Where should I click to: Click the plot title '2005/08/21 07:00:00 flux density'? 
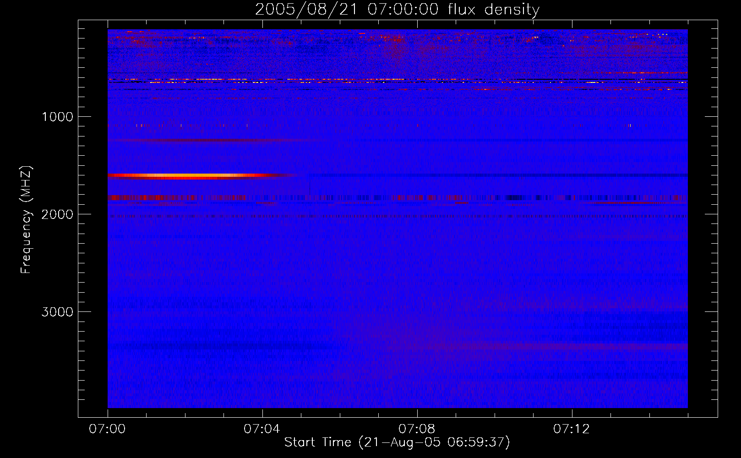pyautogui.click(x=397, y=9)
